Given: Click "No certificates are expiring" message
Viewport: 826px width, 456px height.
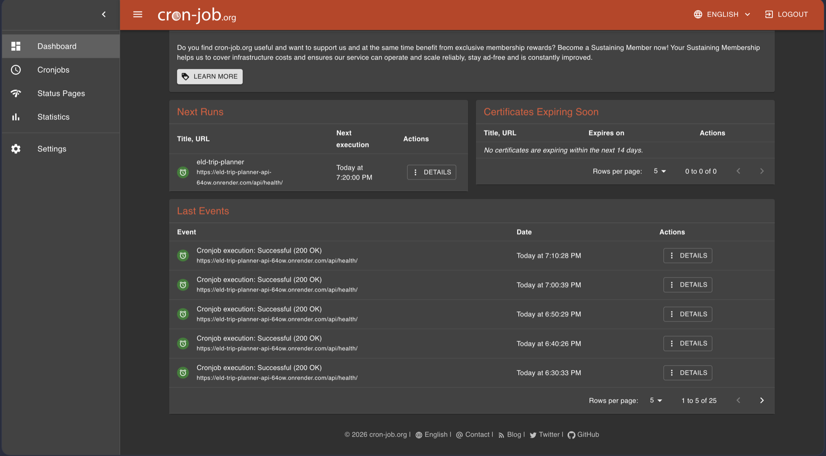Looking at the screenshot, I should point(563,150).
